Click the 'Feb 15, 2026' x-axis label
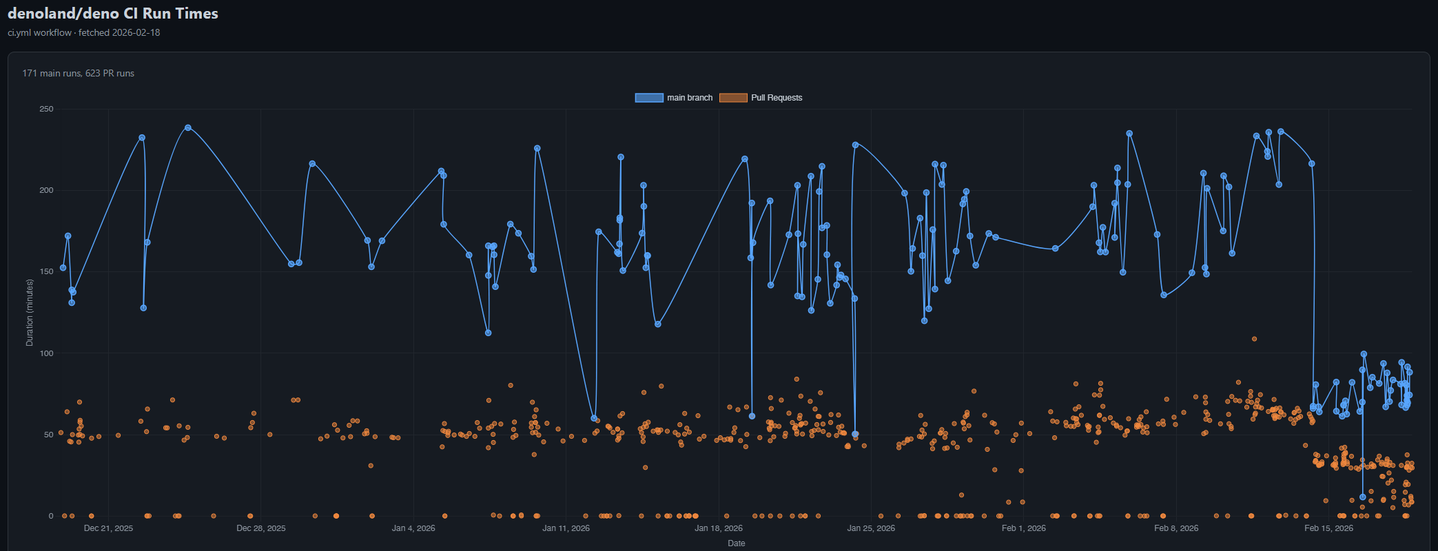 [1328, 528]
